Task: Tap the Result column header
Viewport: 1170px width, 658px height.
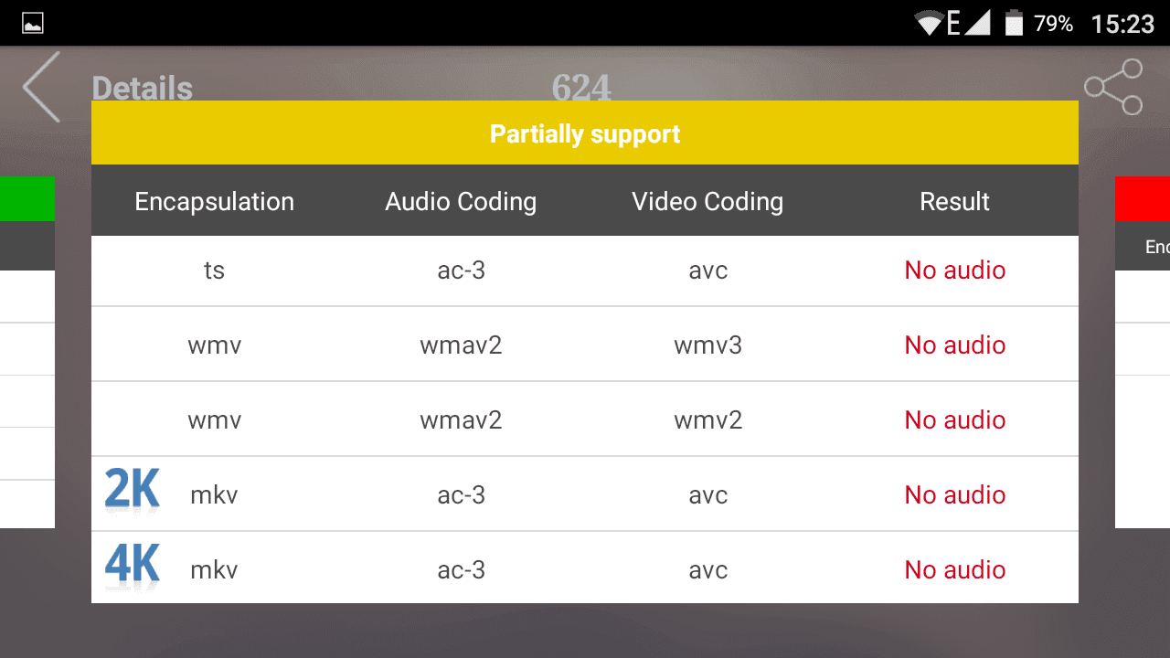Action: coord(954,202)
